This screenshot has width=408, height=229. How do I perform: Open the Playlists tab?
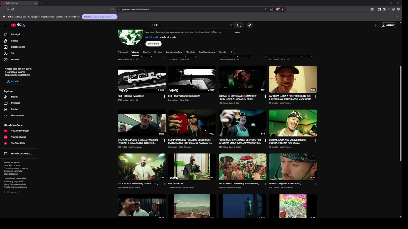pos(190,52)
